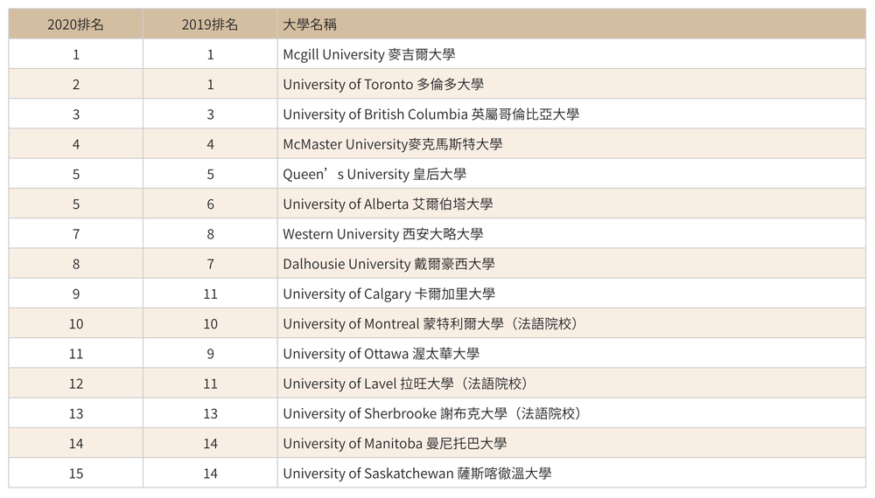Click 2019 rank '9' in Ottawa row
This screenshot has height=498, width=875.
[x=210, y=355]
